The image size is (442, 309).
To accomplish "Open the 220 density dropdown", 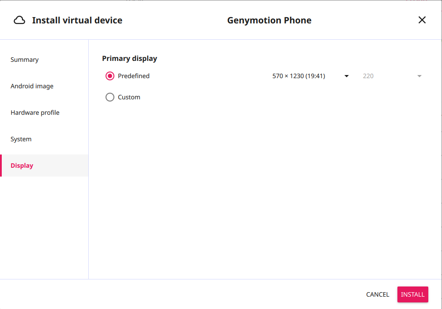I will (x=392, y=76).
